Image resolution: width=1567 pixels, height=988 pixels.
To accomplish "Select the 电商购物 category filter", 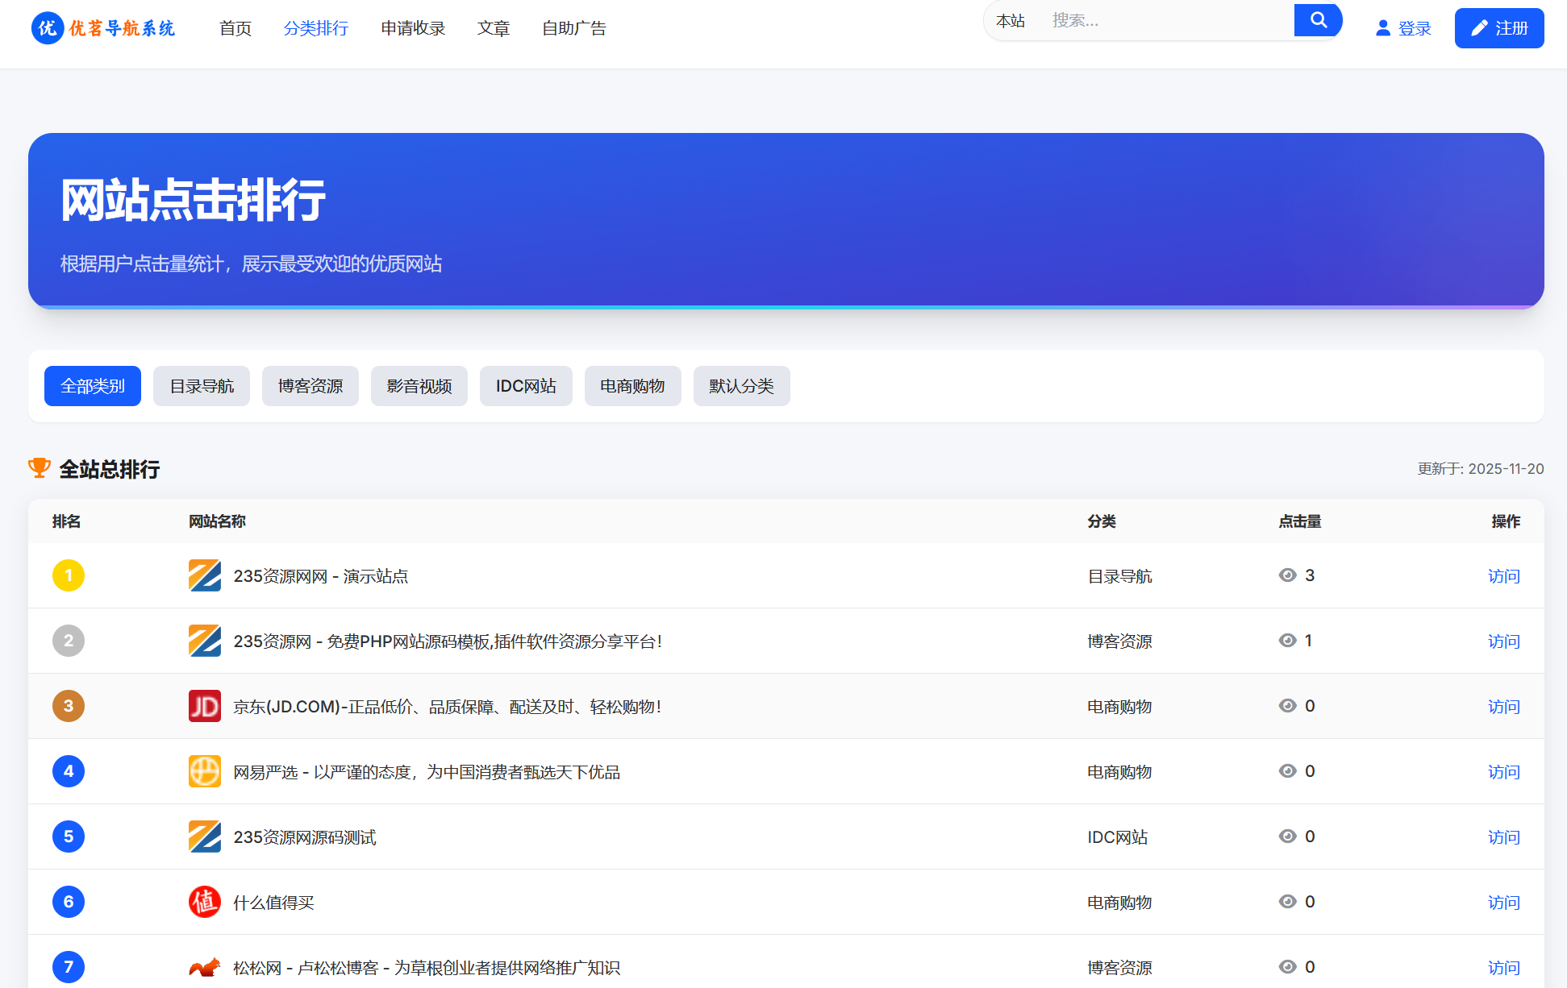I will click(632, 386).
